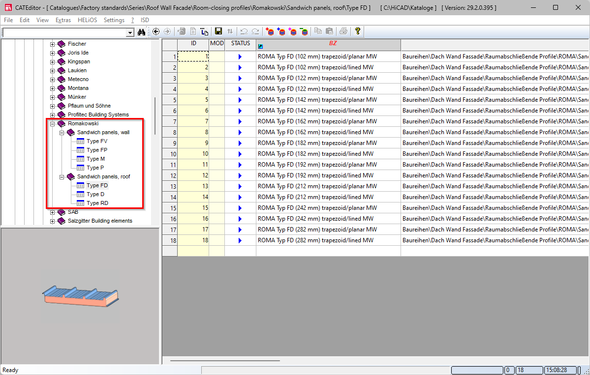Image resolution: width=590 pixels, height=375 pixels.
Task: Click the small blue icon in BZ header
Action: pyautogui.click(x=260, y=47)
